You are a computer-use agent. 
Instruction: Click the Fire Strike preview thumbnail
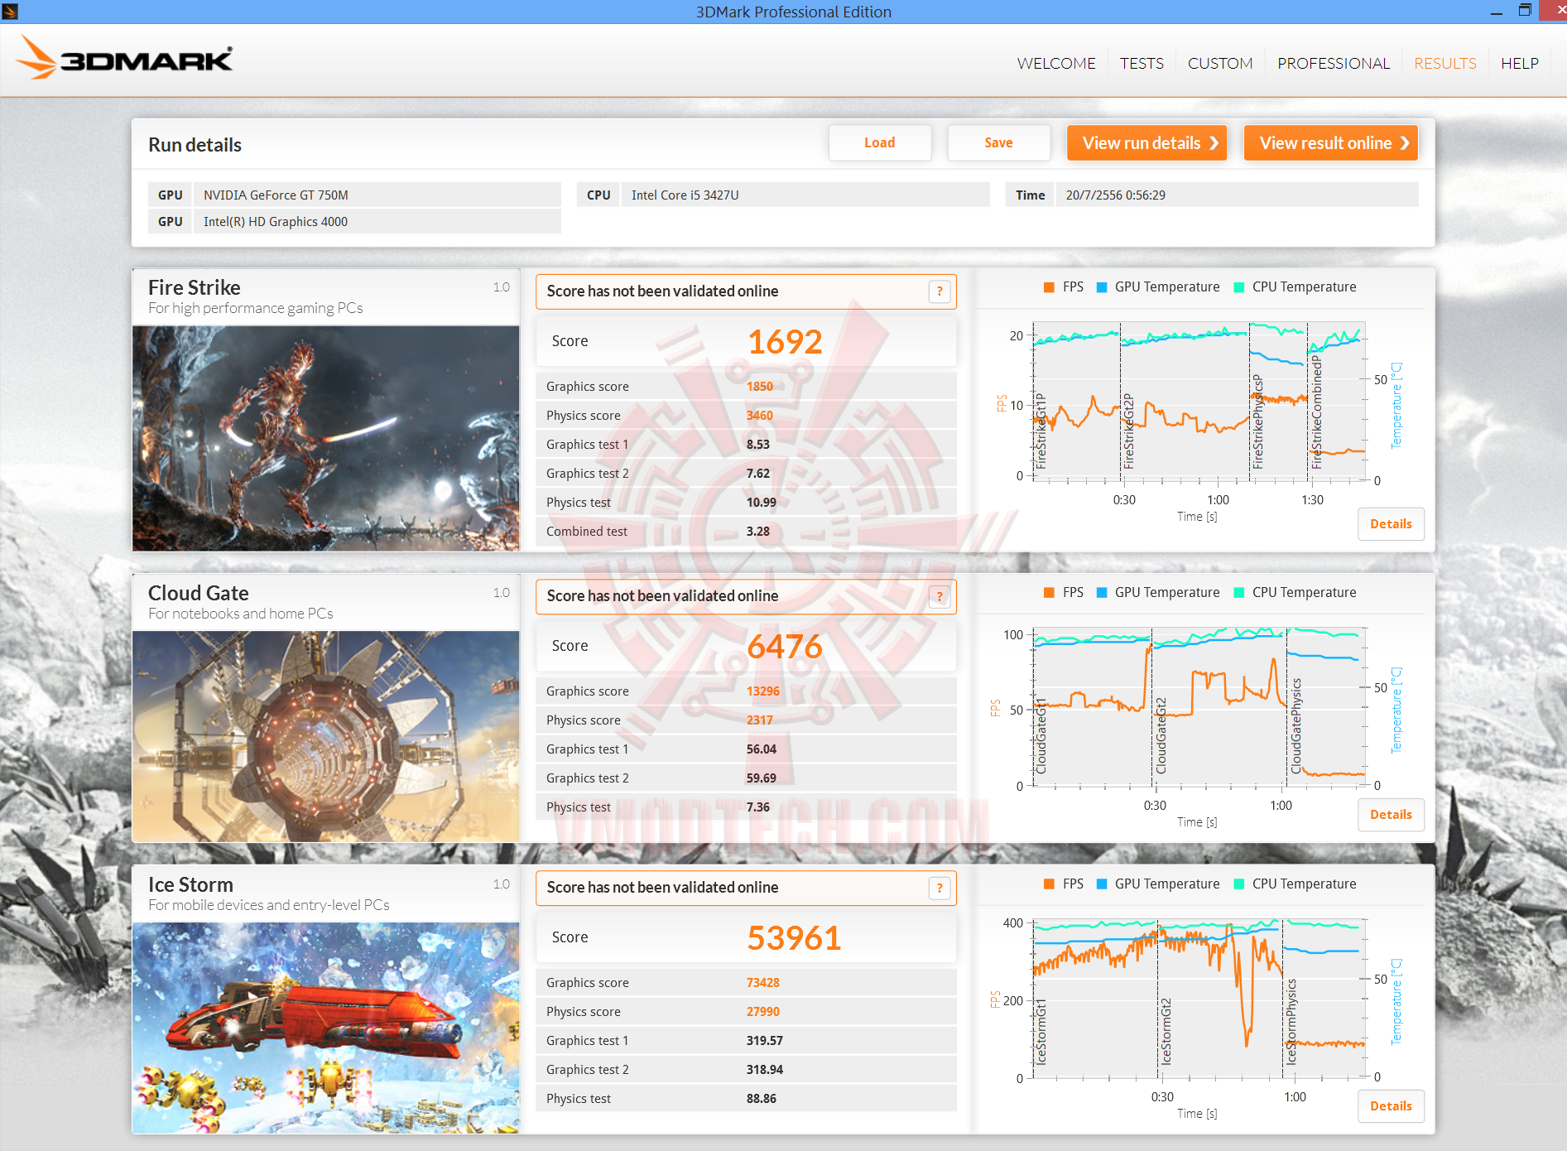pos(326,438)
